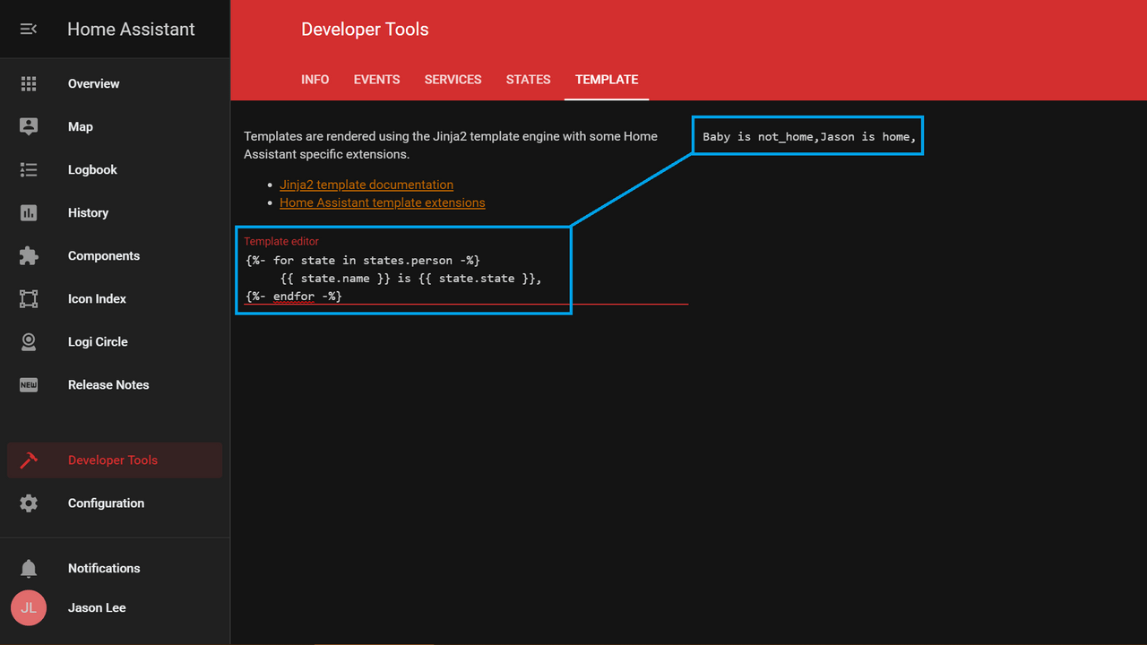The height and width of the screenshot is (645, 1147).
Task: Click the History chart icon
Action: click(29, 212)
